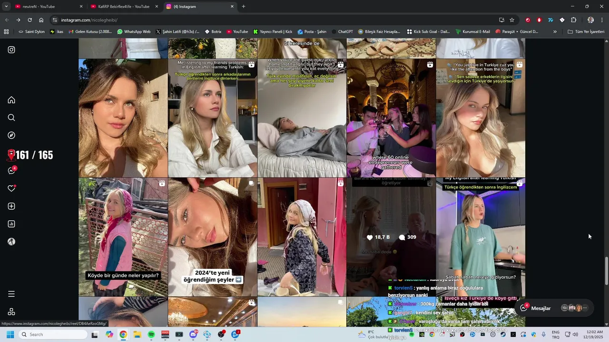Open the weather widget showing 8°C

coord(374,334)
